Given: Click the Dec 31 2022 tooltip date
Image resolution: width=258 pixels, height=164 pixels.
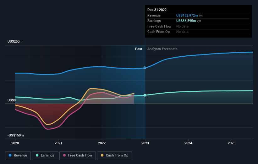Looking at the screenshot, I should [x=157, y=10].
